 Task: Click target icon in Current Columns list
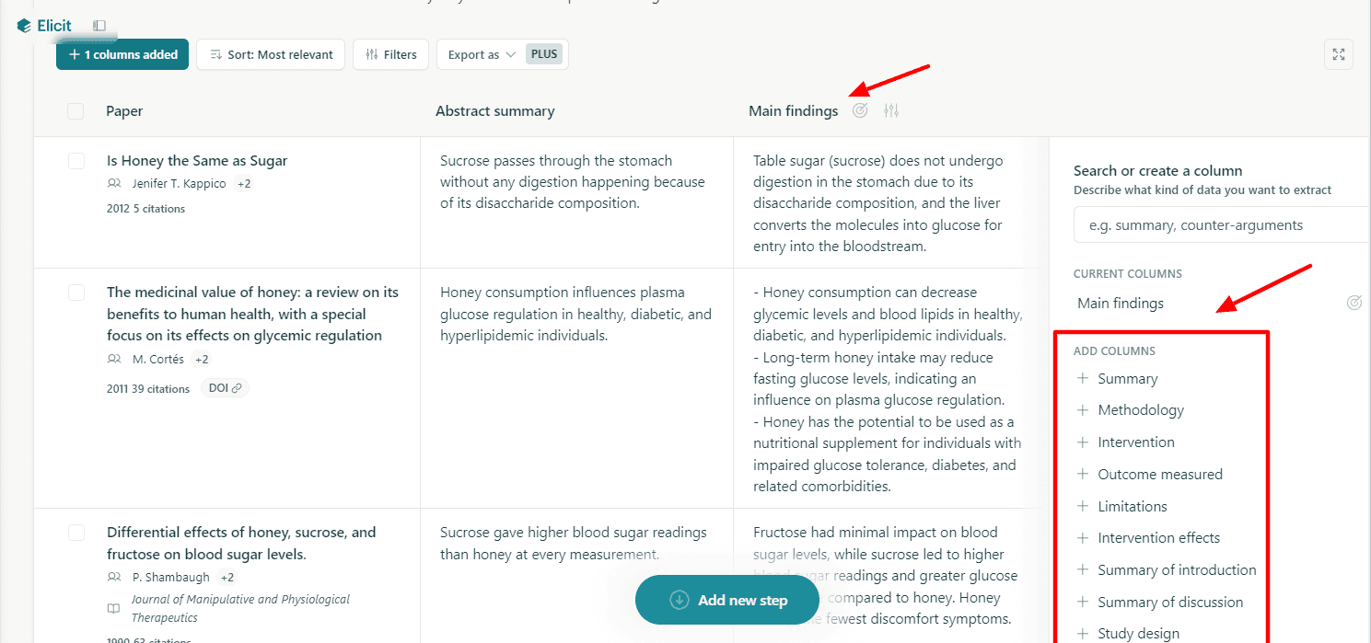click(x=1354, y=303)
